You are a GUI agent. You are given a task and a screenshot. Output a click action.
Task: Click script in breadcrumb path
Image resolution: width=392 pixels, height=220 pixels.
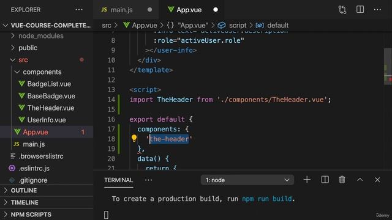pyautogui.click(x=238, y=25)
